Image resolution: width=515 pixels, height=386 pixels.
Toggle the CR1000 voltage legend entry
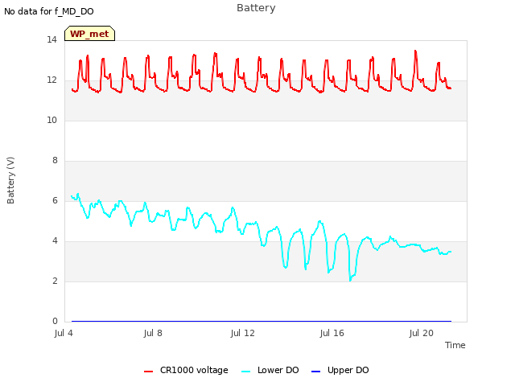click(186, 370)
